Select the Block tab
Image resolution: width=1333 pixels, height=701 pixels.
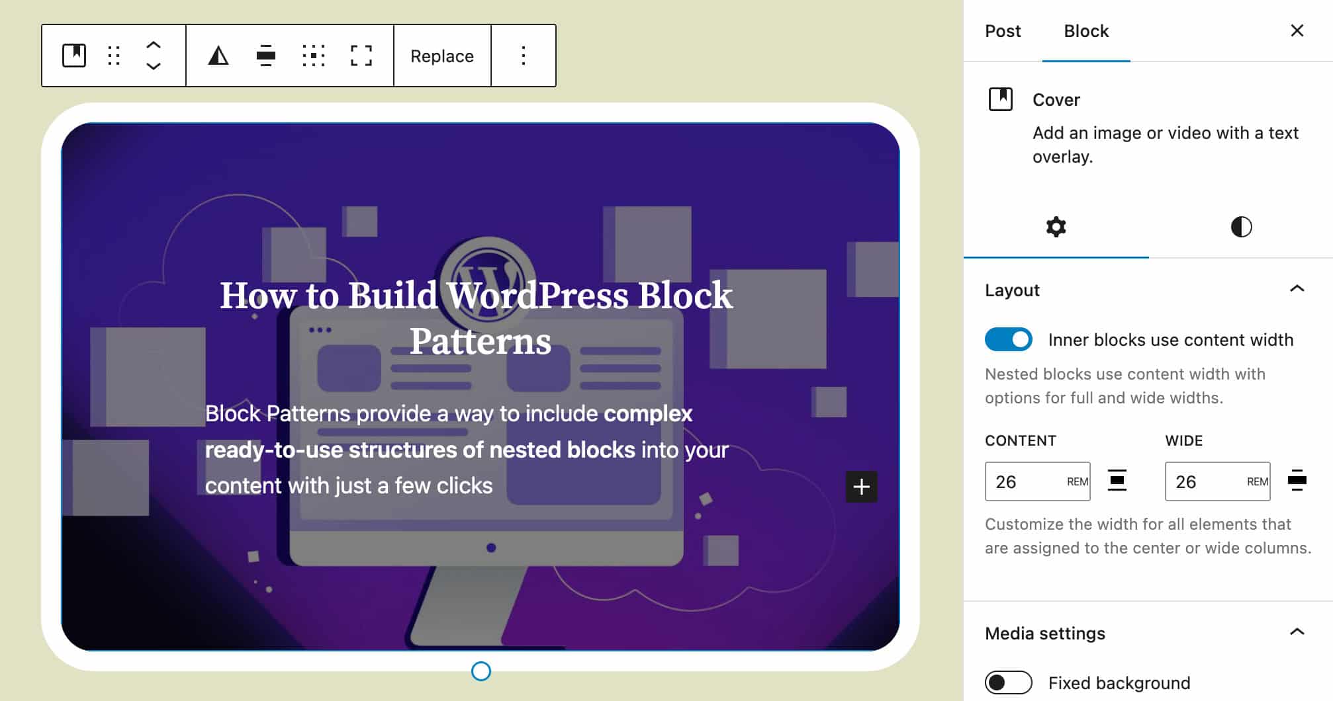click(1085, 31)
